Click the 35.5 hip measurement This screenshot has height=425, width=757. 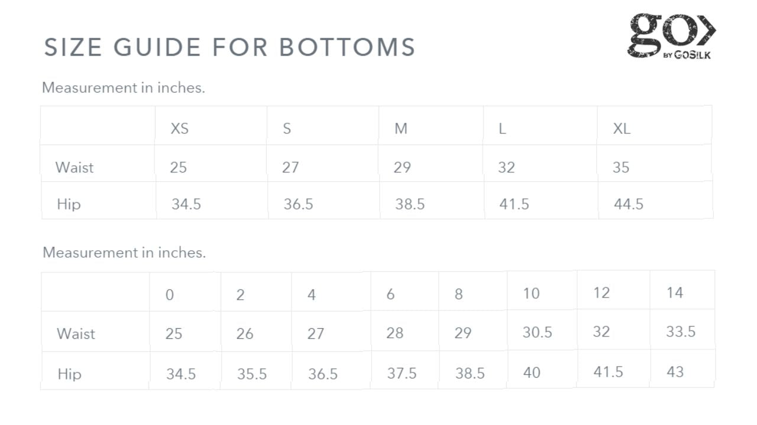point(252,374)
